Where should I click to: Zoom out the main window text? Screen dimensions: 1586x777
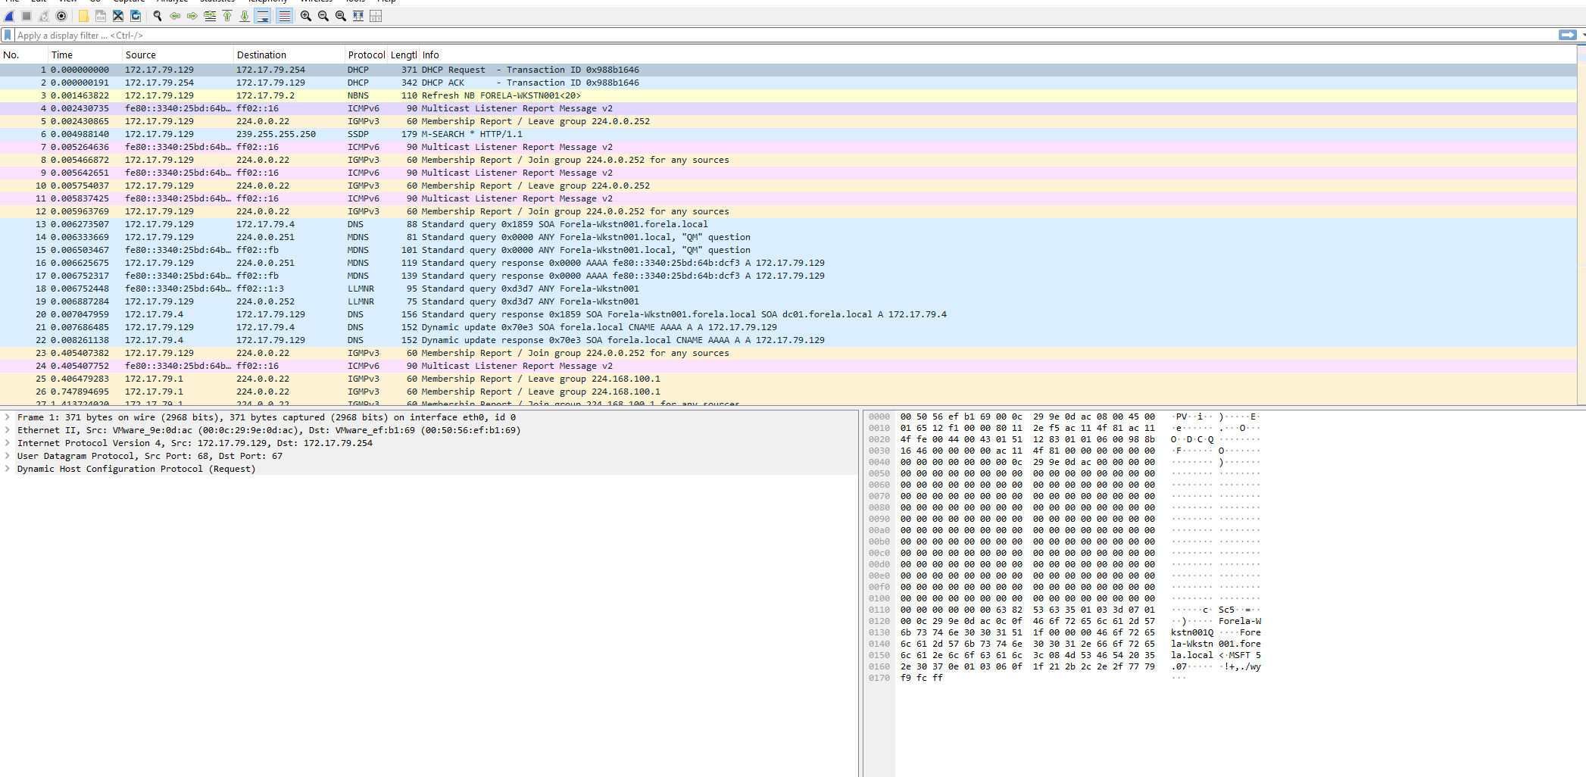click(323, 16)
